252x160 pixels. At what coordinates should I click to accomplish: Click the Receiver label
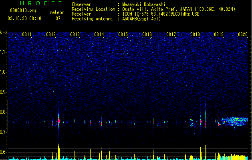(81, 14)
